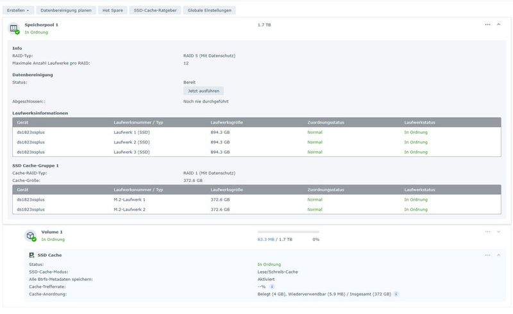Click the Aktiviert Btrfs metadata value

[266, 279]
